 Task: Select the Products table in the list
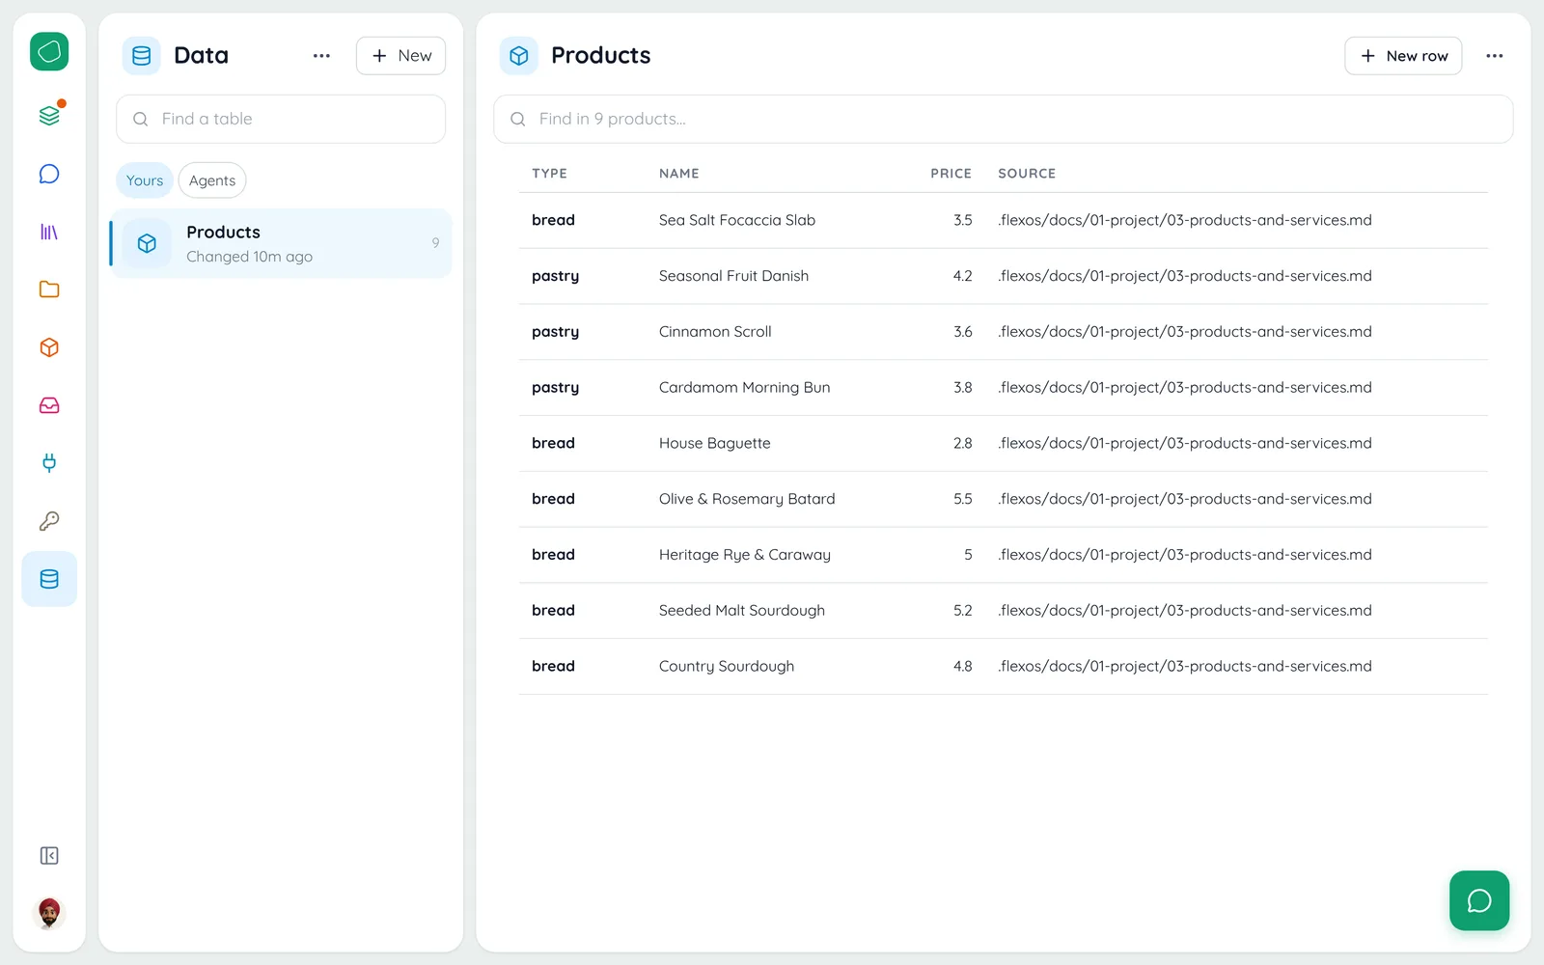tap(281, 243)
